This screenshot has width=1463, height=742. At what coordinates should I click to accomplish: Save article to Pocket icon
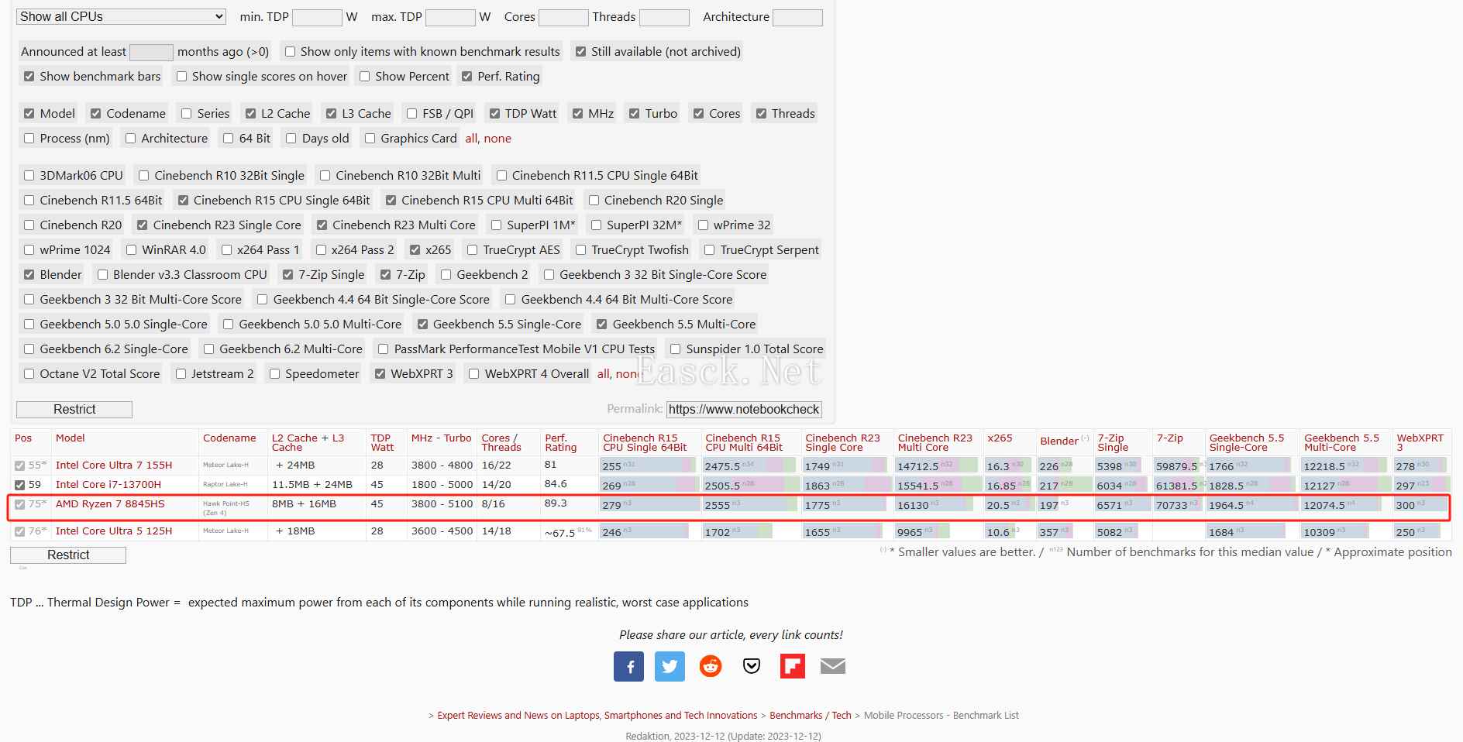752,666
